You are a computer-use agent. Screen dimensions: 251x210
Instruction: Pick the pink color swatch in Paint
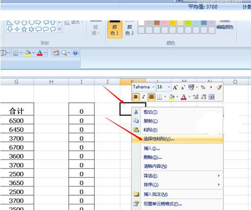pos(164,23)
